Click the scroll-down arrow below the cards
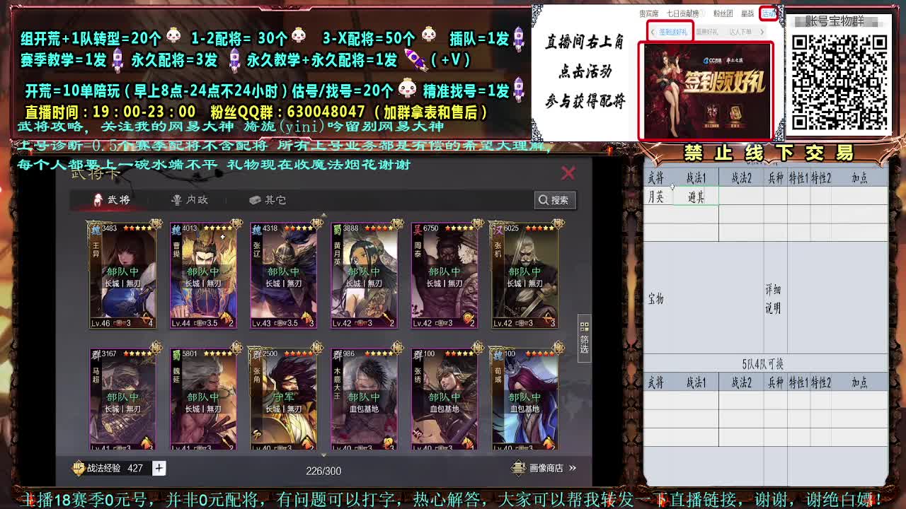The height and width of the screenshot is (509, 906). pyautogui.click(x=323, y=455)
